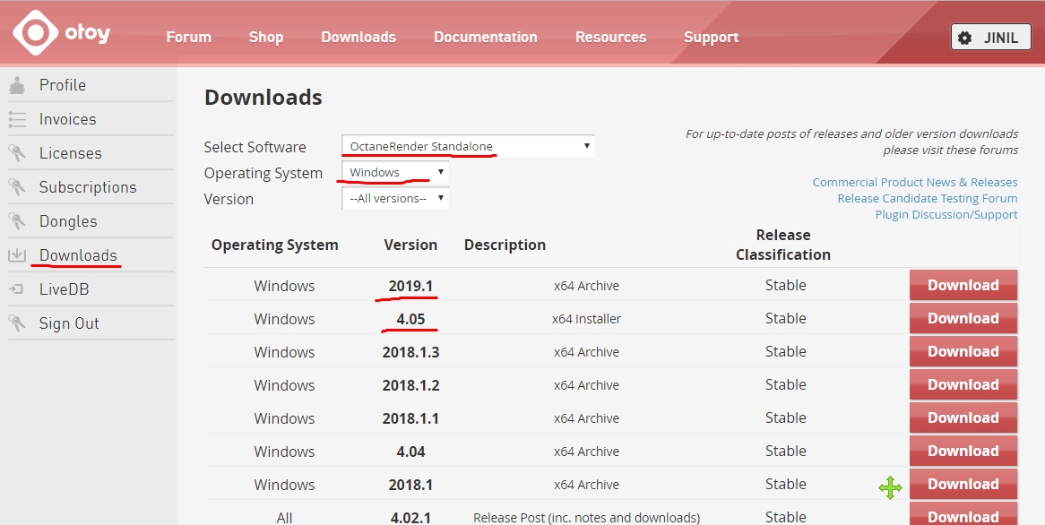Click the x64 Installer description
This screenshot has width=1045, height=525.
pos(586,319)
